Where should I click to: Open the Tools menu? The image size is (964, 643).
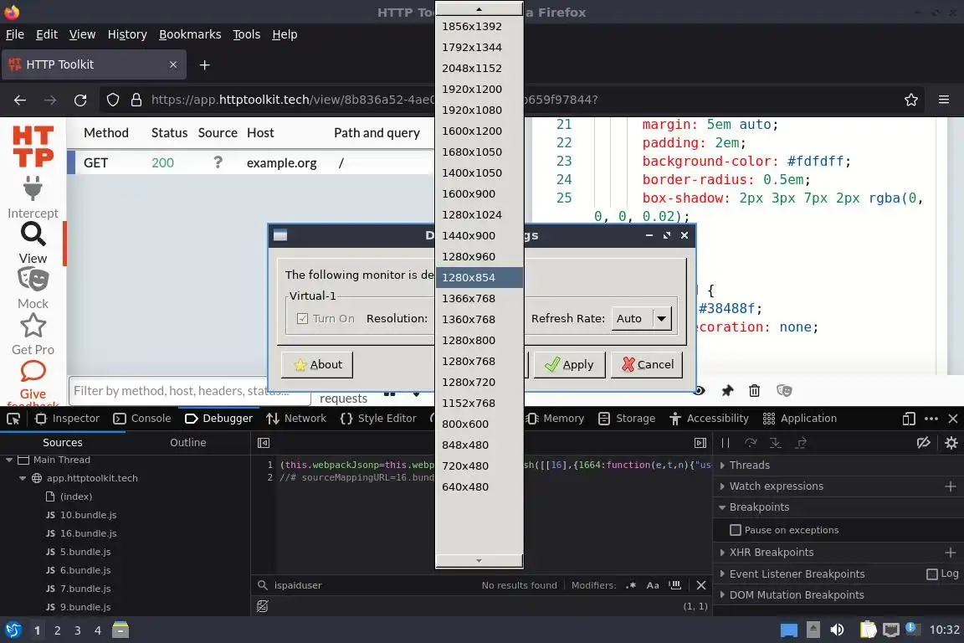click(247, 34)
